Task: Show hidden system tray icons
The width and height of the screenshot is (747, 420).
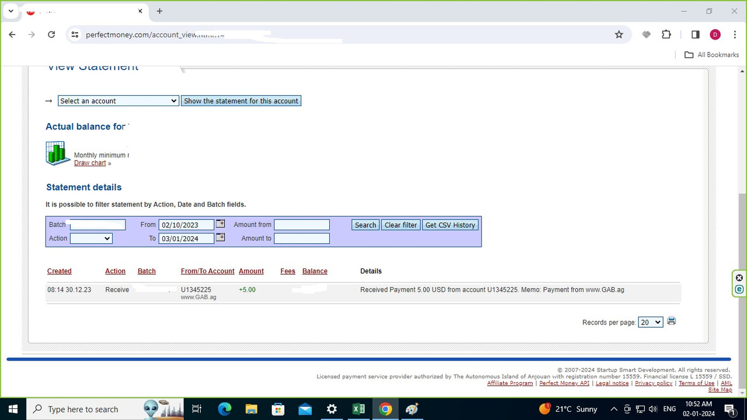Action: click(613, 409)
